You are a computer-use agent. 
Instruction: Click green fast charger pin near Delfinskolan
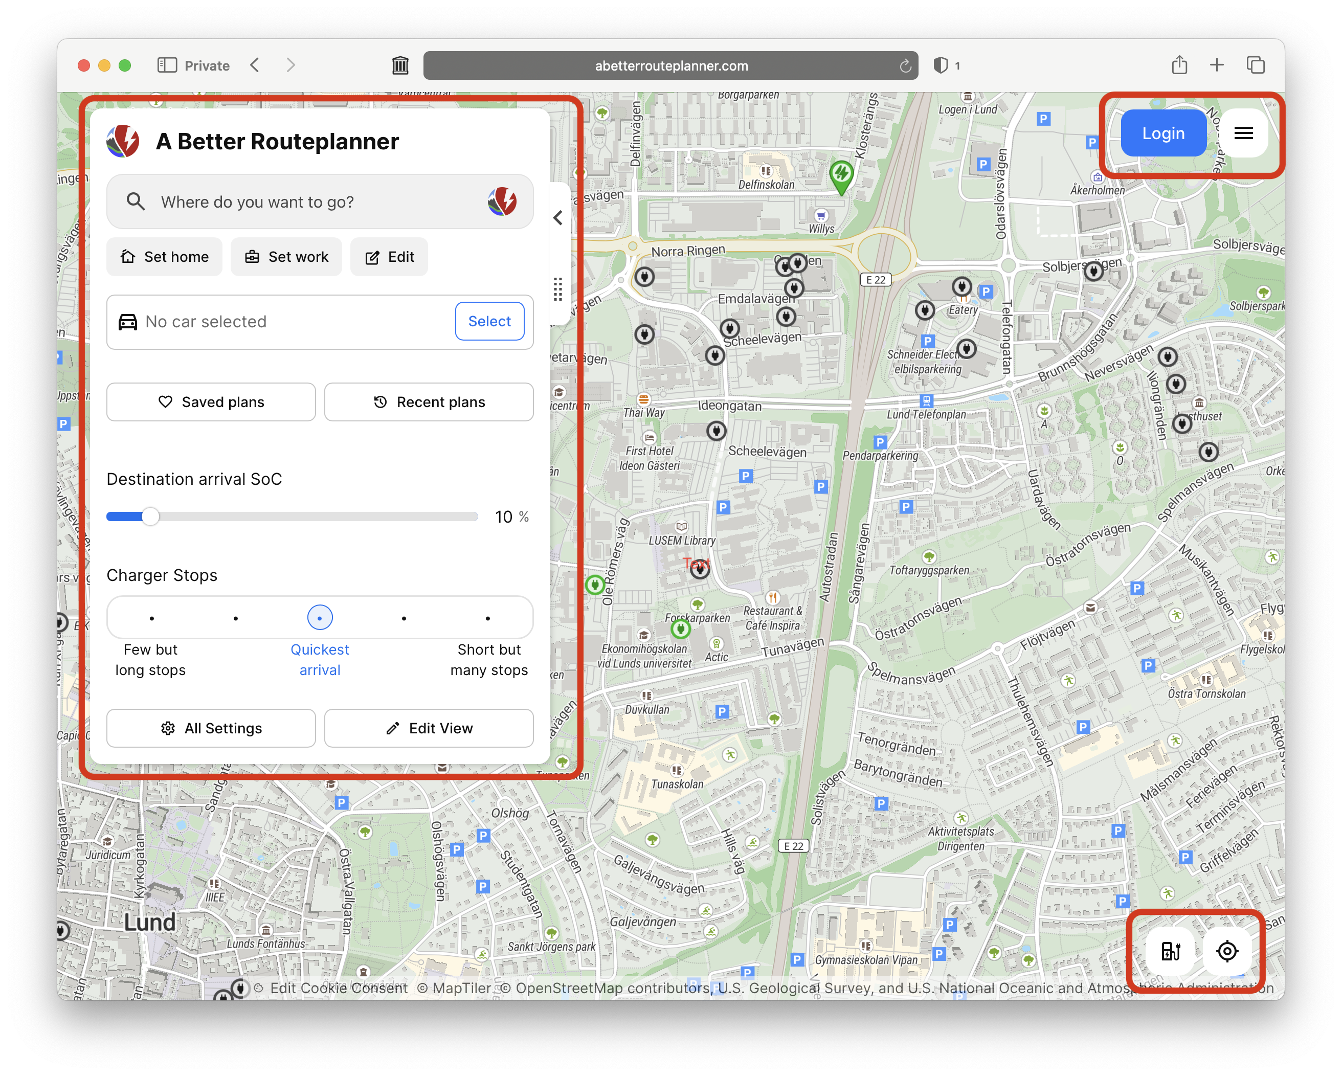[x=841, y=176]
